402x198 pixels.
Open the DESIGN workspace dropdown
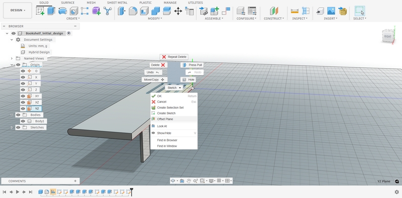click(18, 11)
